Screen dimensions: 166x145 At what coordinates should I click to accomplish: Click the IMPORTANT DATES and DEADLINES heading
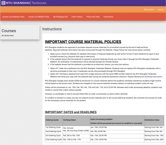pyautogui.click(x=71, y=112)
